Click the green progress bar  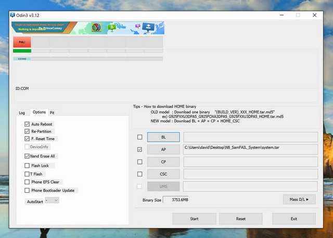tap(22, 51)
